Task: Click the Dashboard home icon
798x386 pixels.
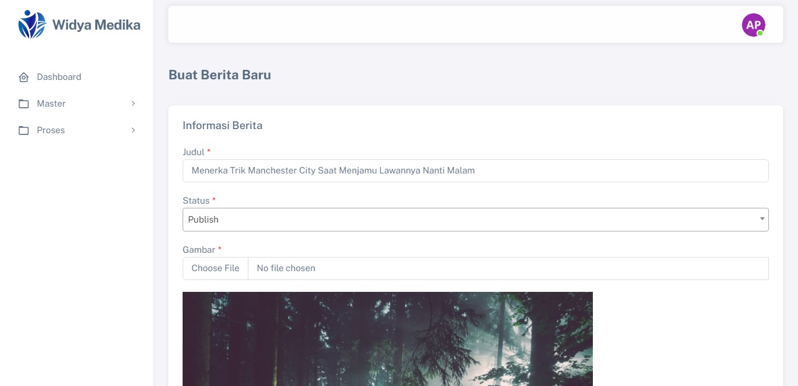Action: point(24,77)
